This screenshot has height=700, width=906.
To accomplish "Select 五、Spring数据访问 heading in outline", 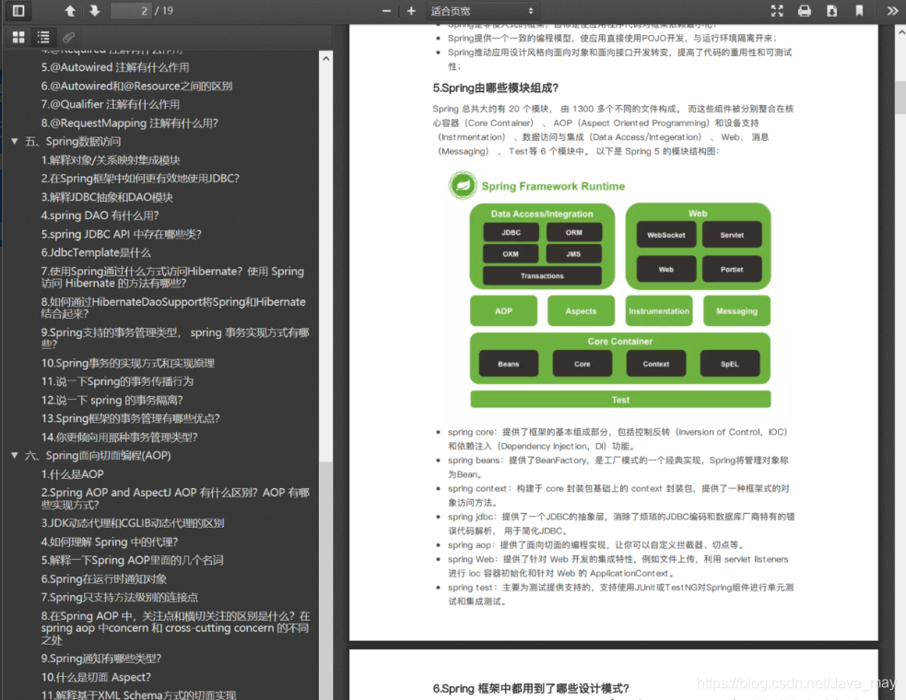I will point(73,142).
